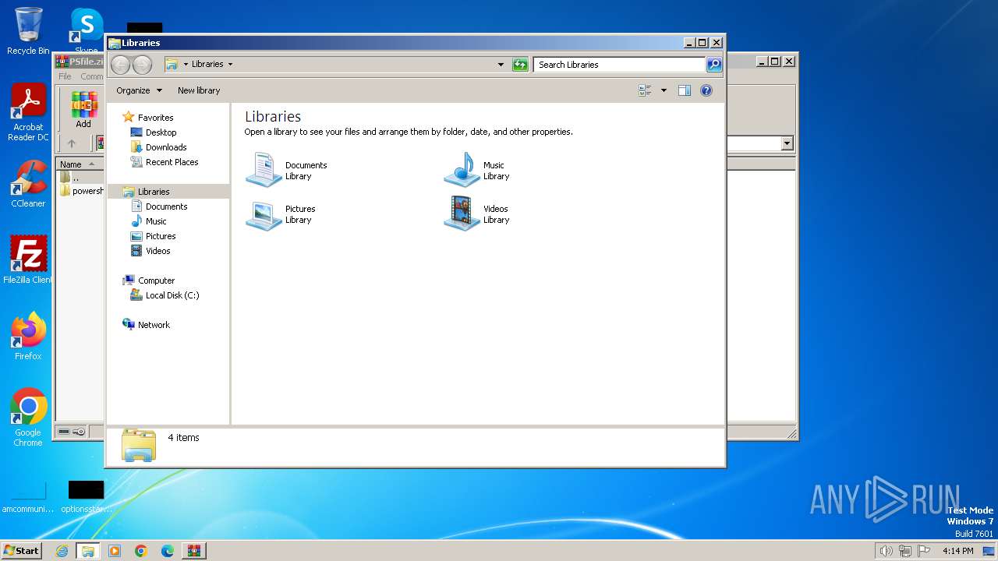Switch to WinRAR from the taskbar
This screenshot has height=561, width=998.
pyautogui.click(x=194, y=551)
